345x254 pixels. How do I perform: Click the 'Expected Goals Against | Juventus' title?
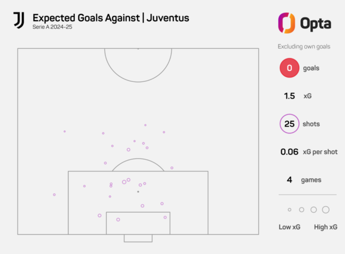pyautogui.click(x=111, y=18)
